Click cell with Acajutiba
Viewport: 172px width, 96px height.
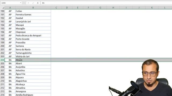33,67
